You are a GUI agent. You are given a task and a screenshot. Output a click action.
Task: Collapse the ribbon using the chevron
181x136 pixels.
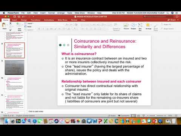click(178, 20)
